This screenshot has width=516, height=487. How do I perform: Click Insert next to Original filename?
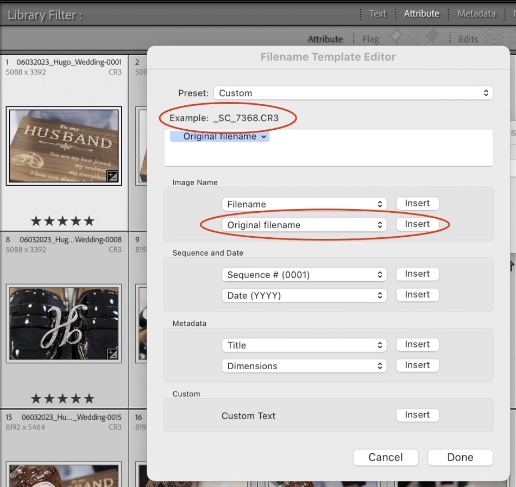(417, 224)
